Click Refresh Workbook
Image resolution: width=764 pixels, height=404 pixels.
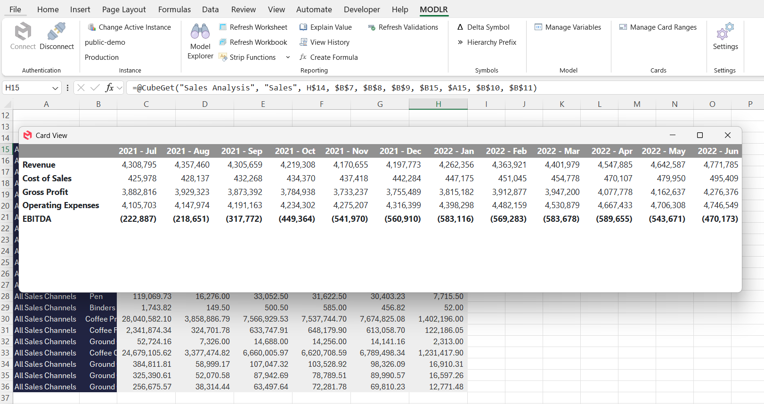tap(253, 42)
